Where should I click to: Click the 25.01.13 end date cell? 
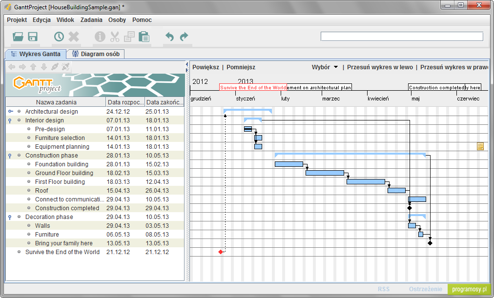point(164,111)
